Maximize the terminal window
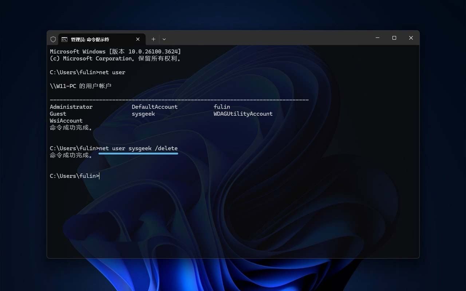The height and width of the screenshot is (291, 466). [x=394, y=38]
